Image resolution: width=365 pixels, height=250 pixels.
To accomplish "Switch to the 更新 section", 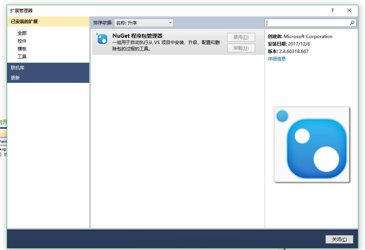I will [x=48, y=78].
